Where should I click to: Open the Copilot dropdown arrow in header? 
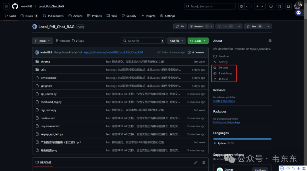point(247,6)
